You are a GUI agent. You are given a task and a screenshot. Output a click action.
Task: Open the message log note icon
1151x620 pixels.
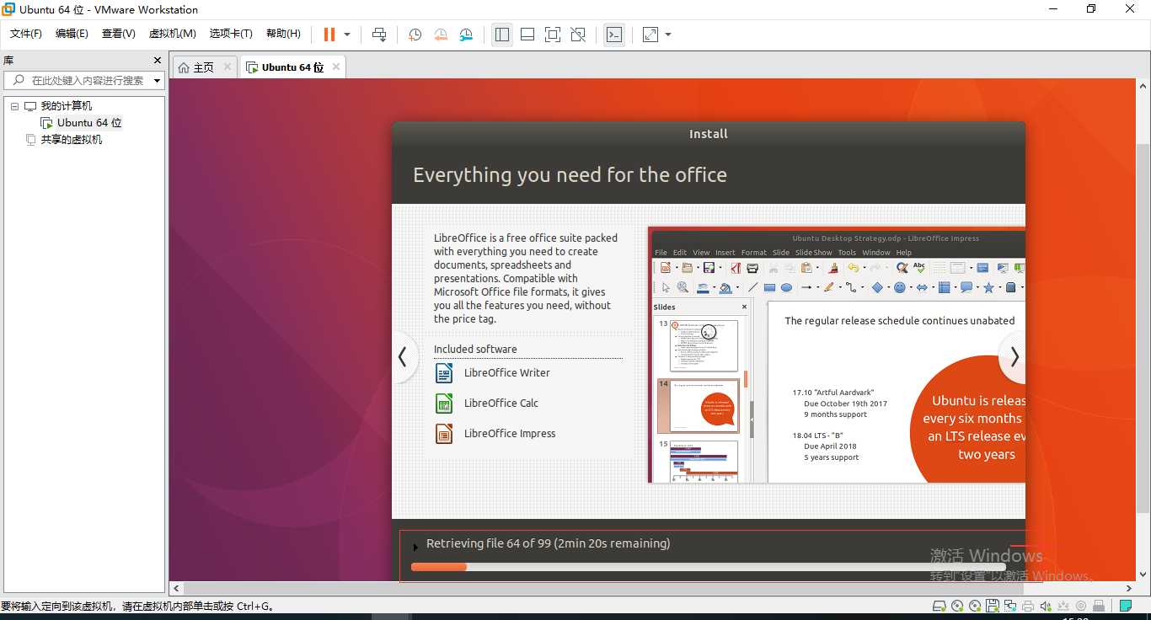pos(1126,606)
